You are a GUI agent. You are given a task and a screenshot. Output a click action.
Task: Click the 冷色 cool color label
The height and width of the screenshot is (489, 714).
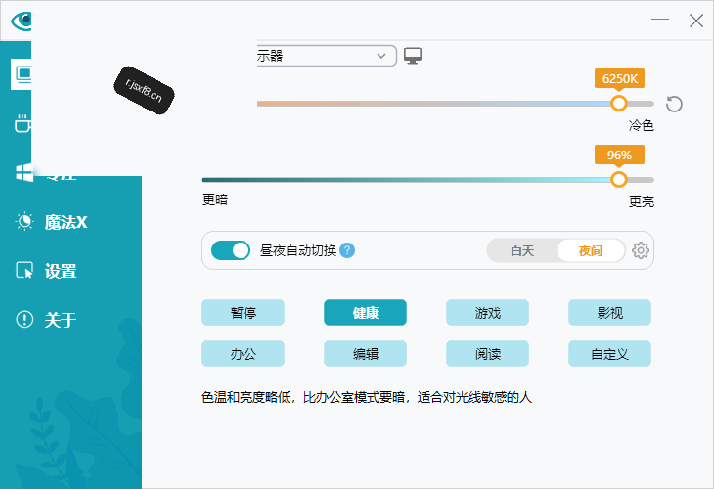click(x=642, y=125)
